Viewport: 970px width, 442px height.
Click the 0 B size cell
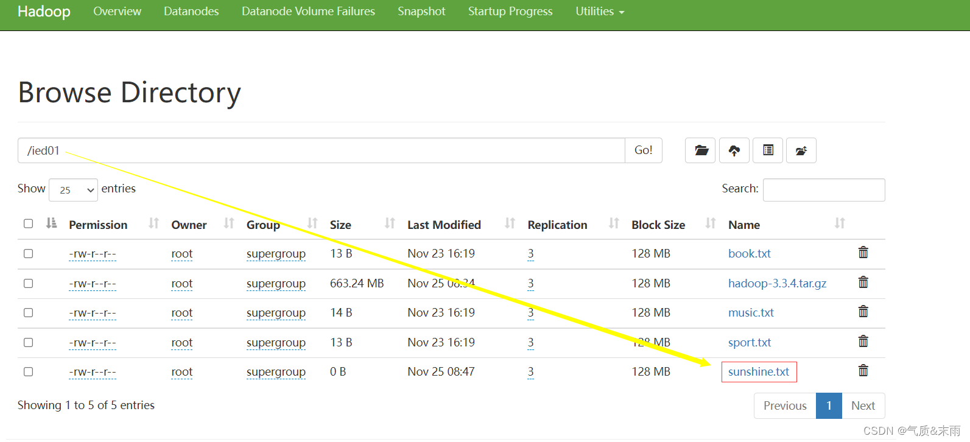(338, 371)
